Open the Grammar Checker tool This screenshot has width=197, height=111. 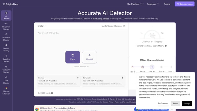click(x=6, y=37)
